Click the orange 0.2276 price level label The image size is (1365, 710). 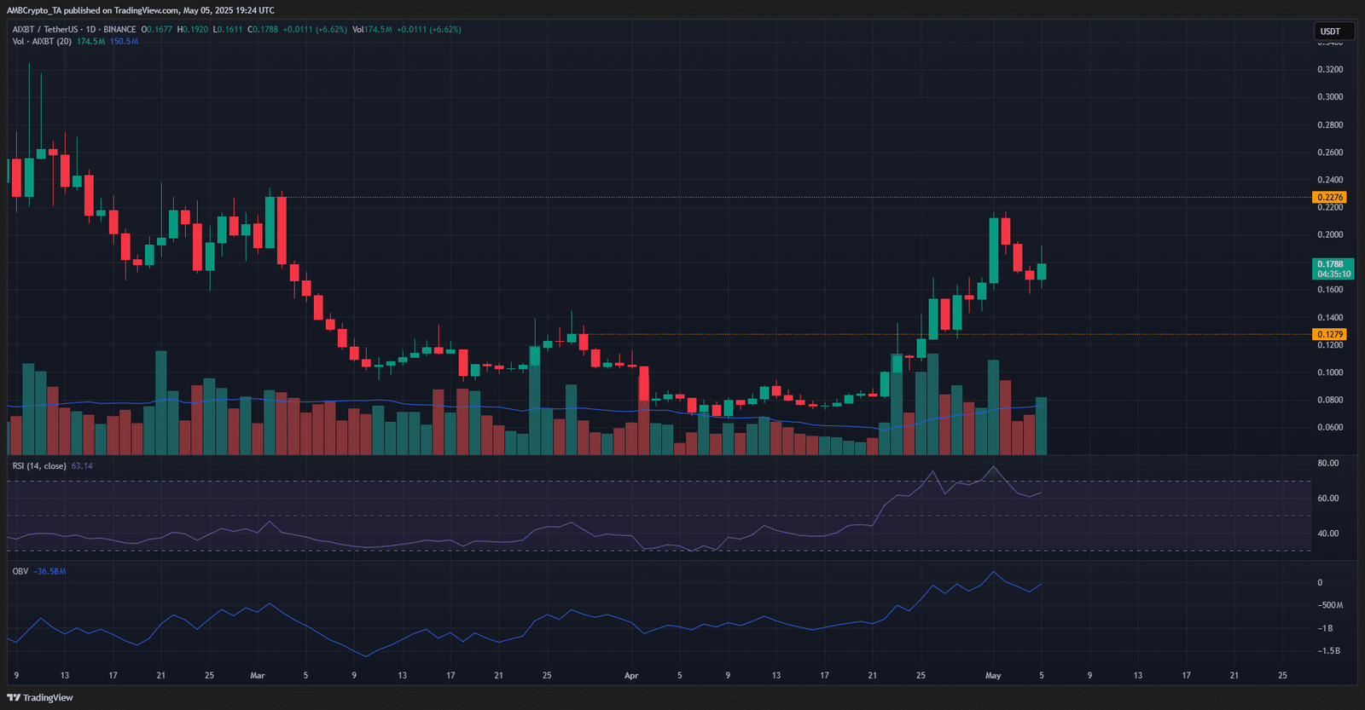pos(1330,197)
